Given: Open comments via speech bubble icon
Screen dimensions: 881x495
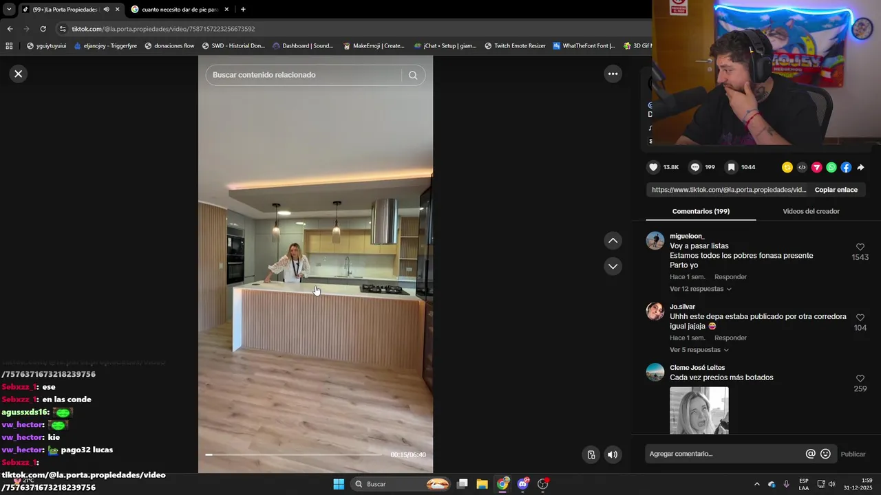Looking at the screenshot, I should pyautogui.click(x=695, y=167).
